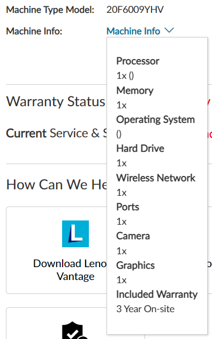Image resolution: width=212 pixels, height=339 pixels.
Task: Click the Wireless Network heading
Action: click(156, 178)
